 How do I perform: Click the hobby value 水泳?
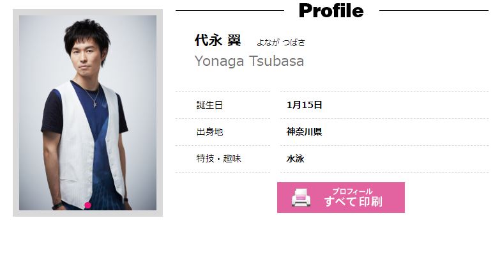pos(295,159)
